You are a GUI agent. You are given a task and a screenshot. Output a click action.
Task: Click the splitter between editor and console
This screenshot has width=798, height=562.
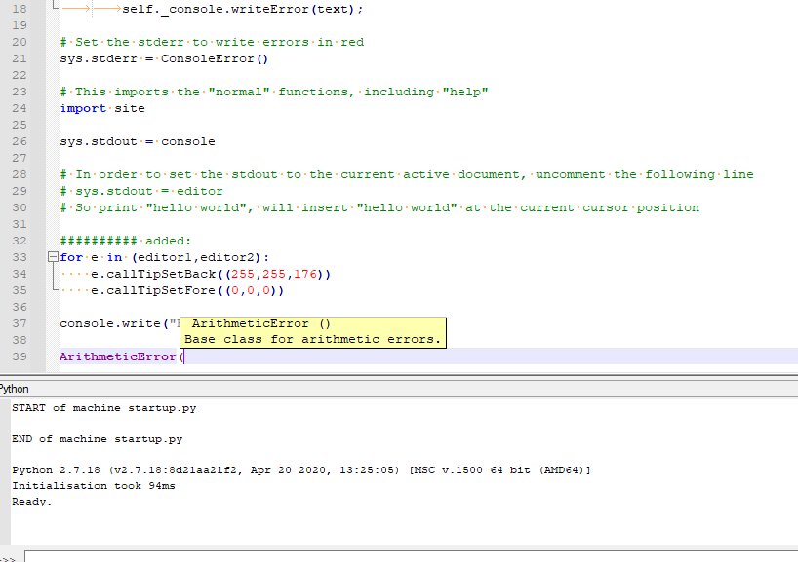(x=399, y=376)
